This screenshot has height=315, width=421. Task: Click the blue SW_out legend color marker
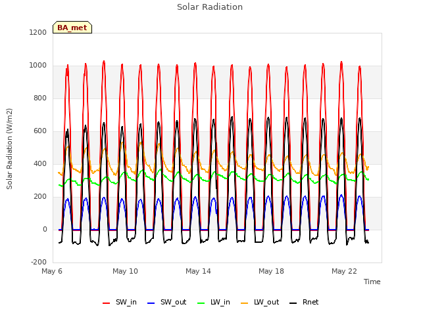click(x=151, y=303)
